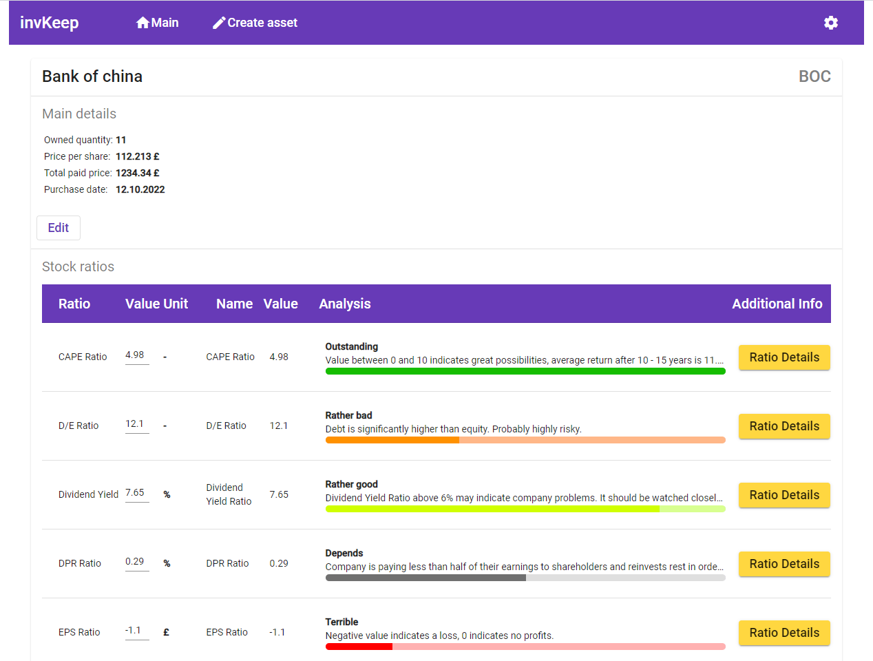Click the Edit button under Main details

click(59, 228)
